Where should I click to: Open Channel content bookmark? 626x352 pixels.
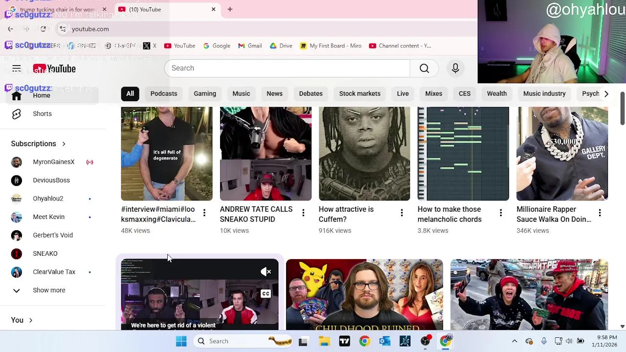[400, 46]
